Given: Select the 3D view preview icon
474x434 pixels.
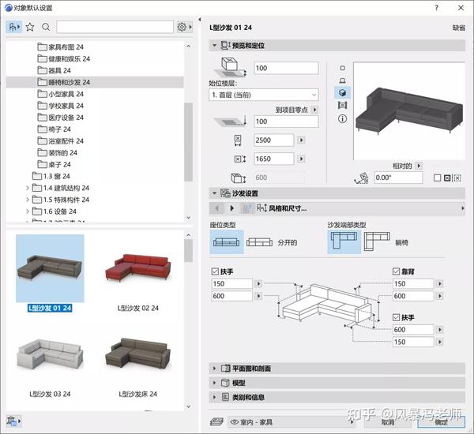Looking at the screenshot, I should pyautogui.click(x=342, y=93).
